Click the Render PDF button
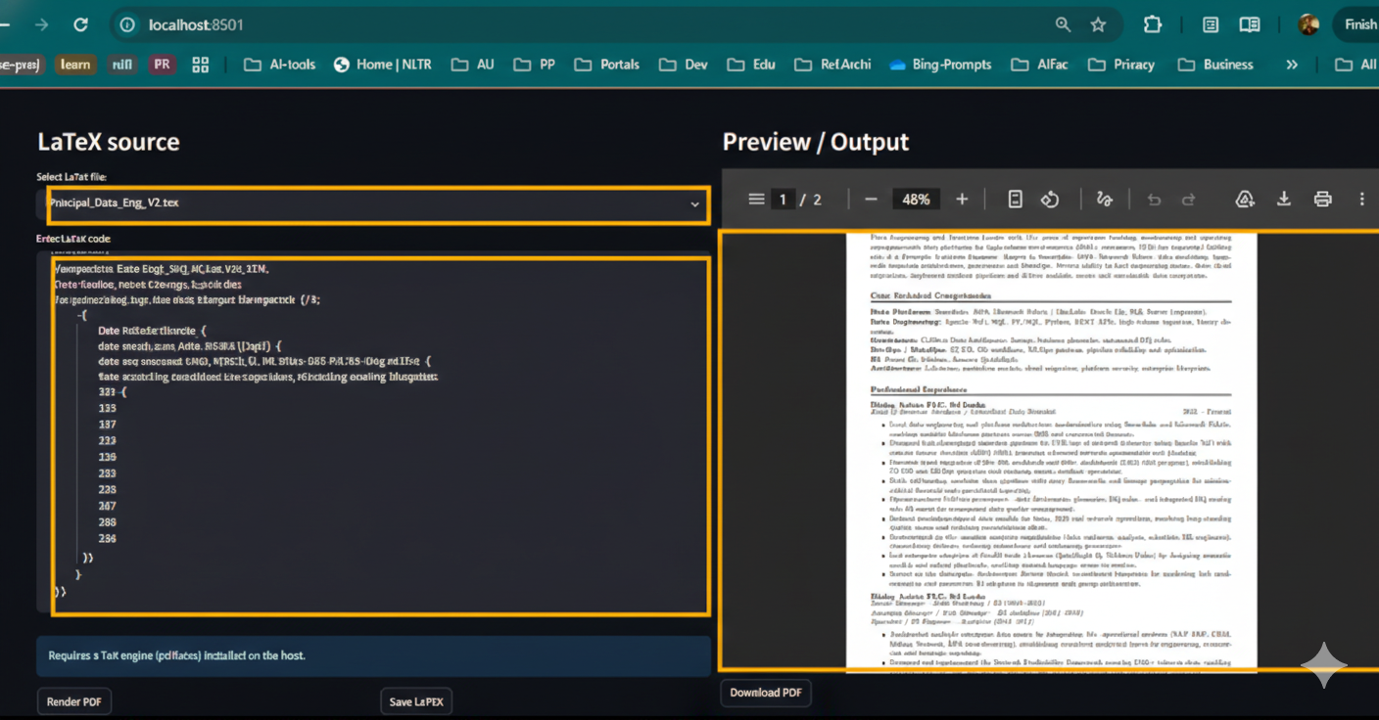1379x720 pixels. 74,701
